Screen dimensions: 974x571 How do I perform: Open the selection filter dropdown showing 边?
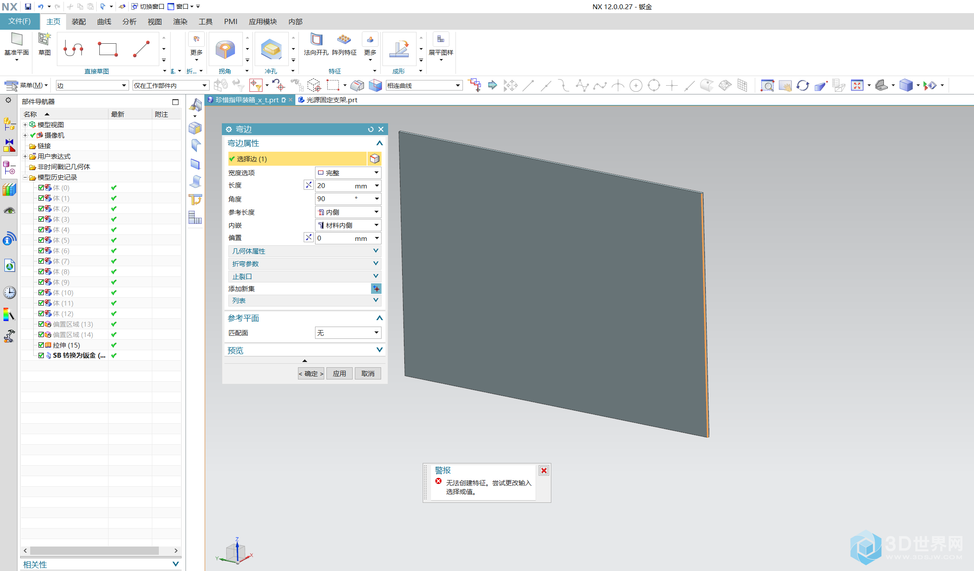pos(92,85)
